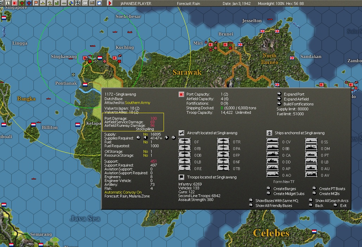Click Create Midget Subs
Screen dimensions: 362x247
coord(289,194)
